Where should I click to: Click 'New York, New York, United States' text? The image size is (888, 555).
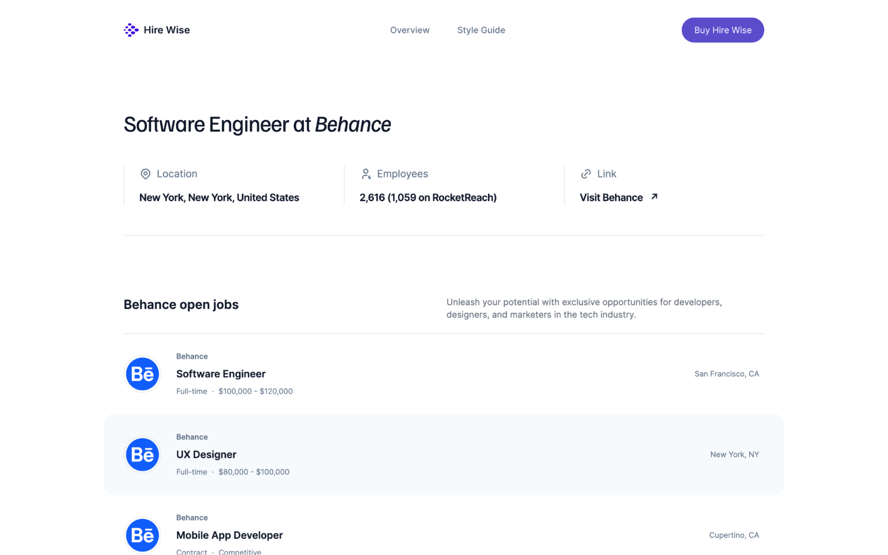coord(219,197)
